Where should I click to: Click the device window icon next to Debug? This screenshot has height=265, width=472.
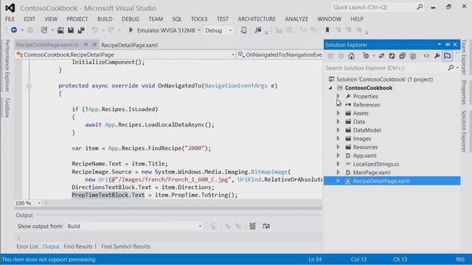243,30
